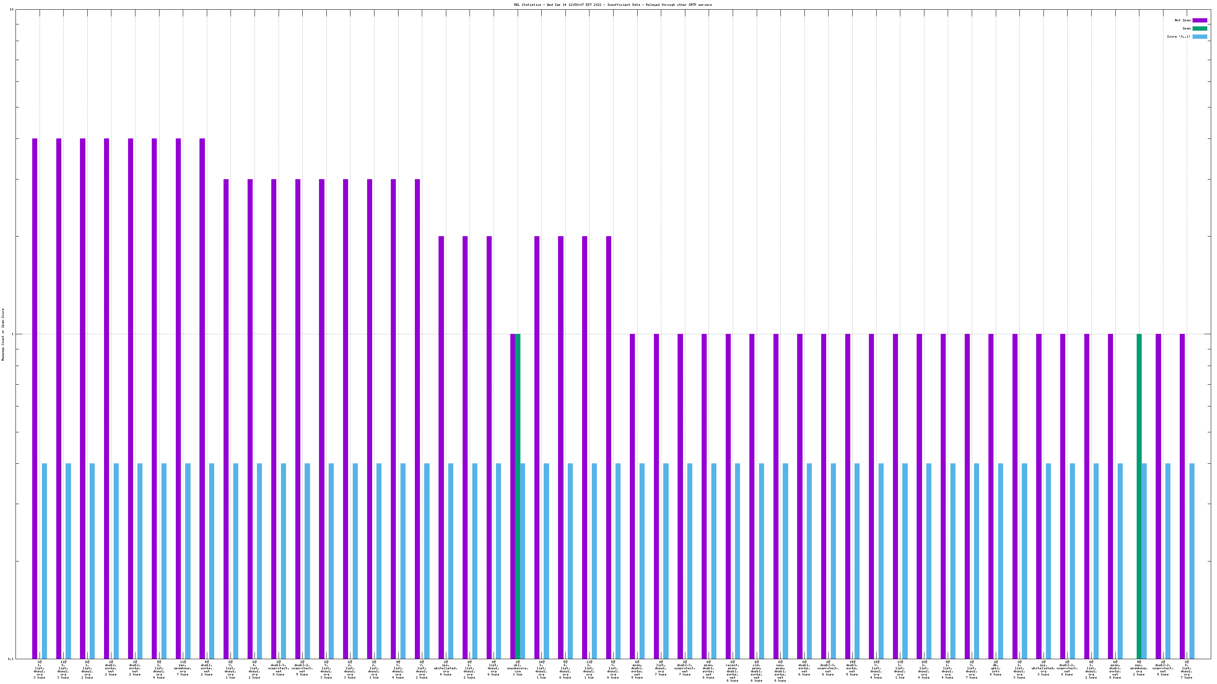Click the purple Not Spam legend swatch
1217x684 pixels.
point(1200,20)
